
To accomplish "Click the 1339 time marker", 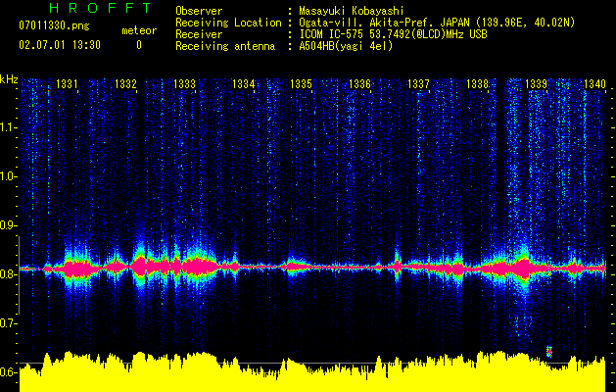I will click(536, 84).
